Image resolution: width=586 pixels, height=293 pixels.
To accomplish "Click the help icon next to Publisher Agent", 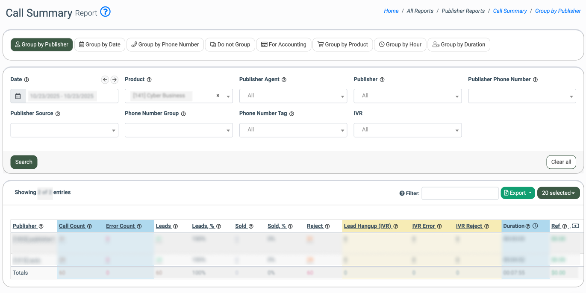I will coord(284,79).
